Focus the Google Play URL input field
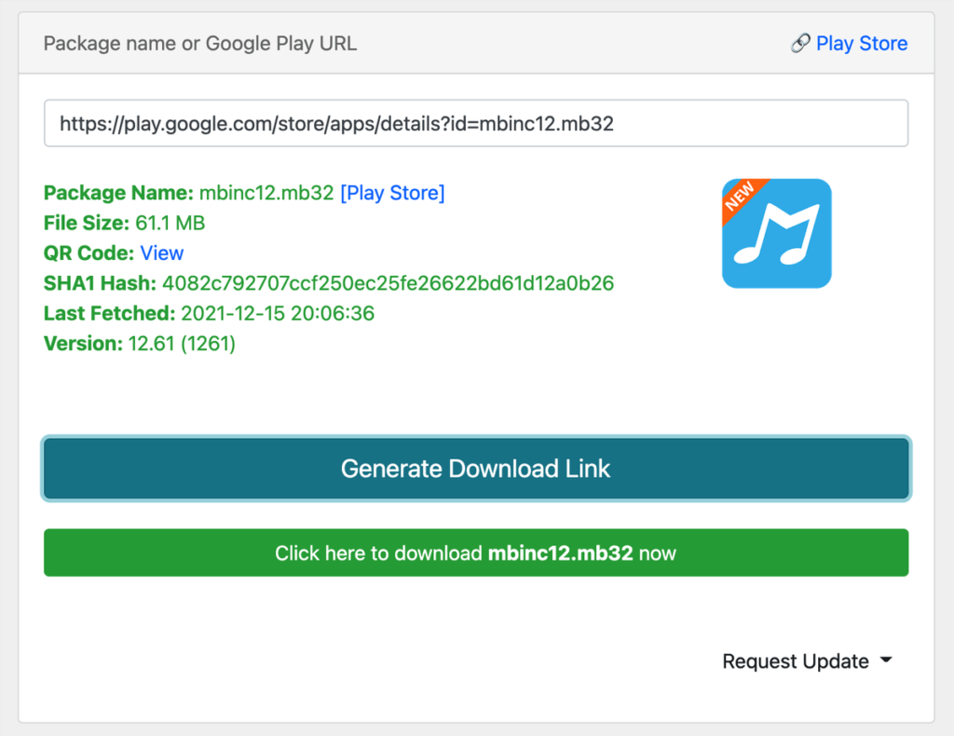954x736 pixels. click(476, 124)
